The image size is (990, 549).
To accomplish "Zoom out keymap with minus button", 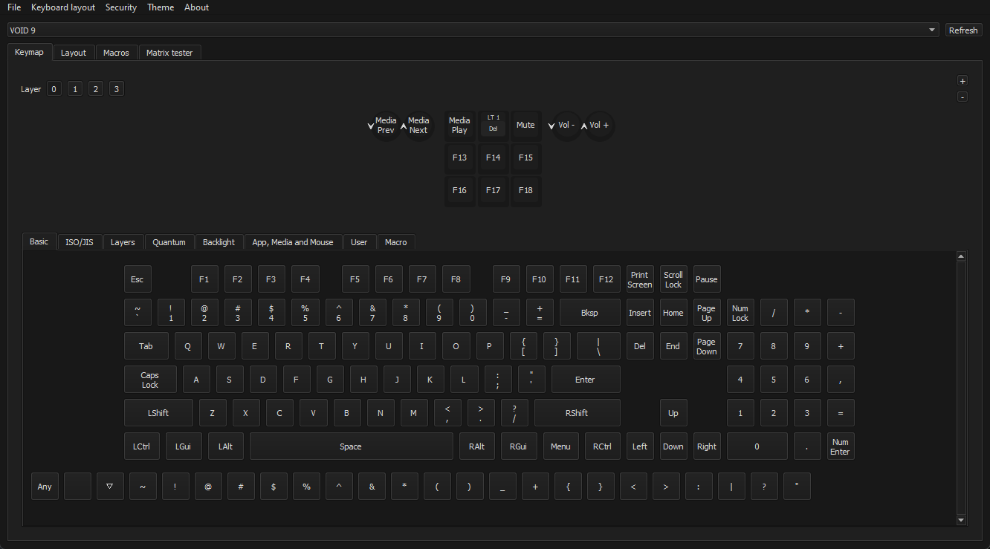I will tap(962, 97).
